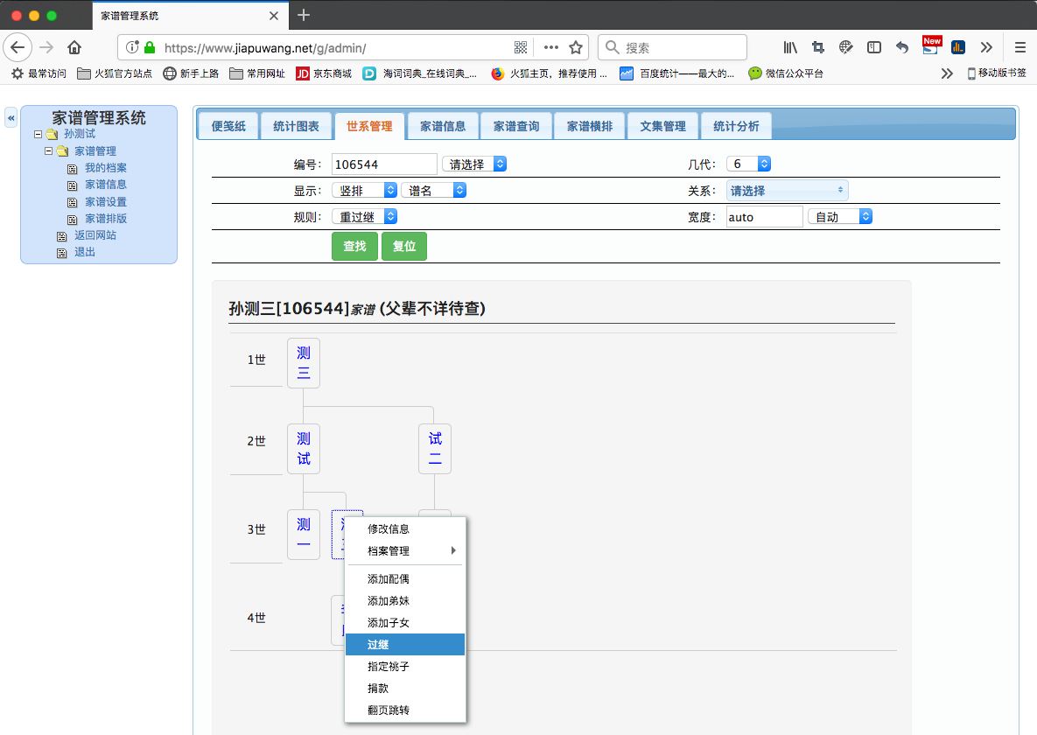
Task: Open the 几代 generation count dropdown
Action: [748, 164]
